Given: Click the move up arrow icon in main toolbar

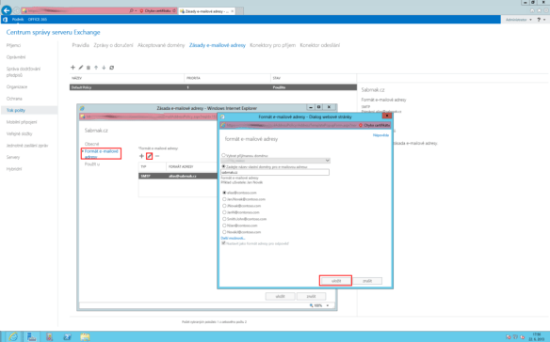Looking at the screenshot, I should 96,68.
